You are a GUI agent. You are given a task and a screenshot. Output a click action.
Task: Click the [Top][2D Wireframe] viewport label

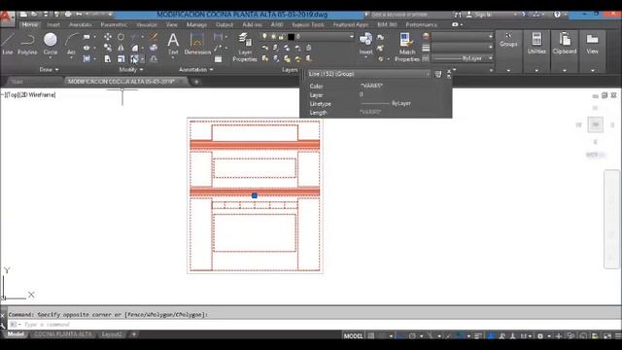(30, 95)
